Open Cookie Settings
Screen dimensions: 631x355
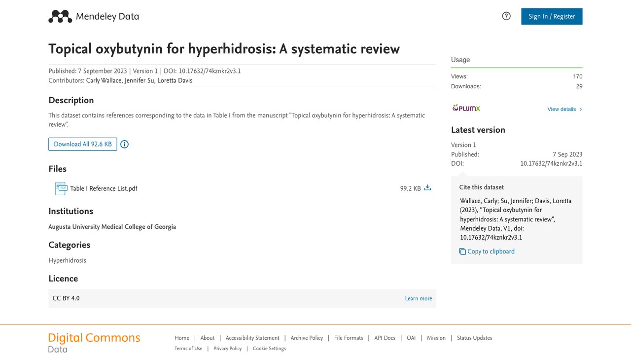pyautogui.click(x=269, y=349)
